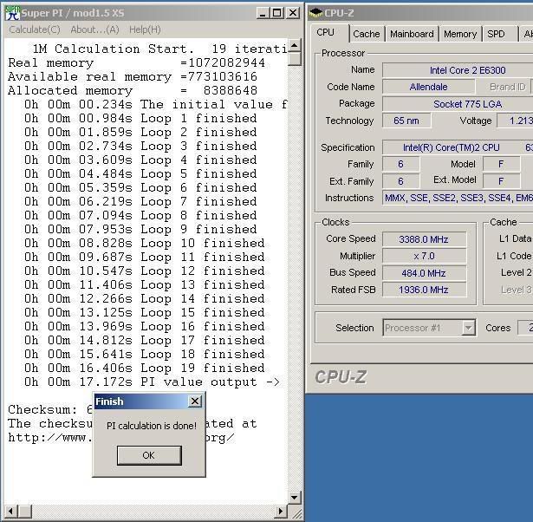
Task: Click the vertical scrollbar down arrow
Action: pyautogui.click(x=295, y=498)
